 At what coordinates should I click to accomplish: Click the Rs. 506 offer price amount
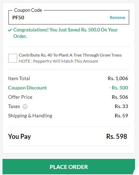point(120,97)
